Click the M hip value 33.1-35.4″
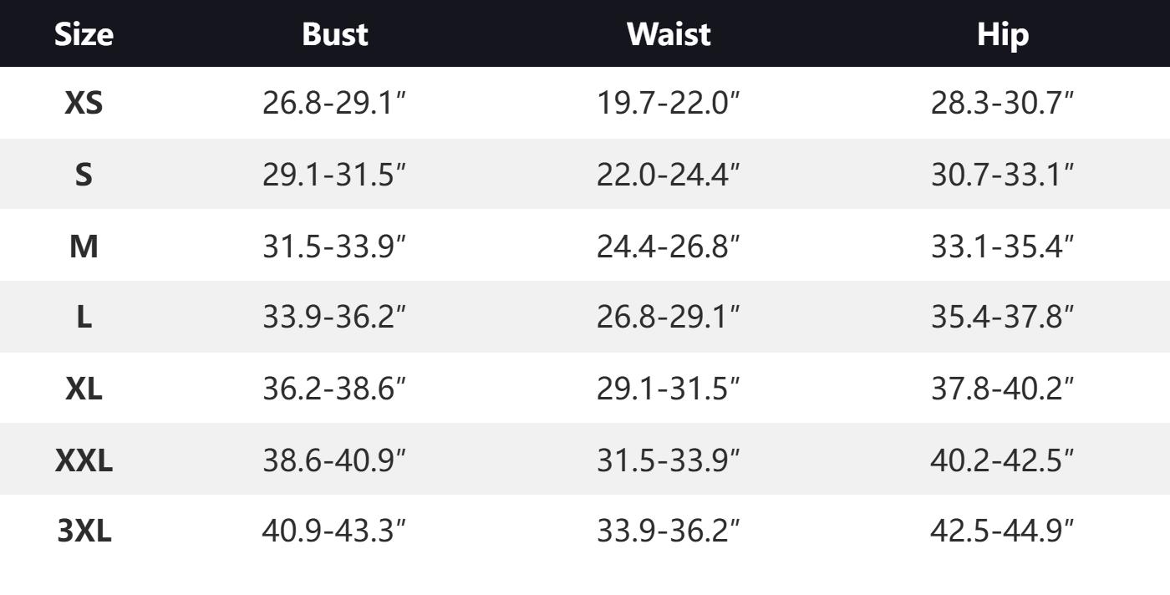This screenshot has width=1170, height=595. tap(1003, 247)
